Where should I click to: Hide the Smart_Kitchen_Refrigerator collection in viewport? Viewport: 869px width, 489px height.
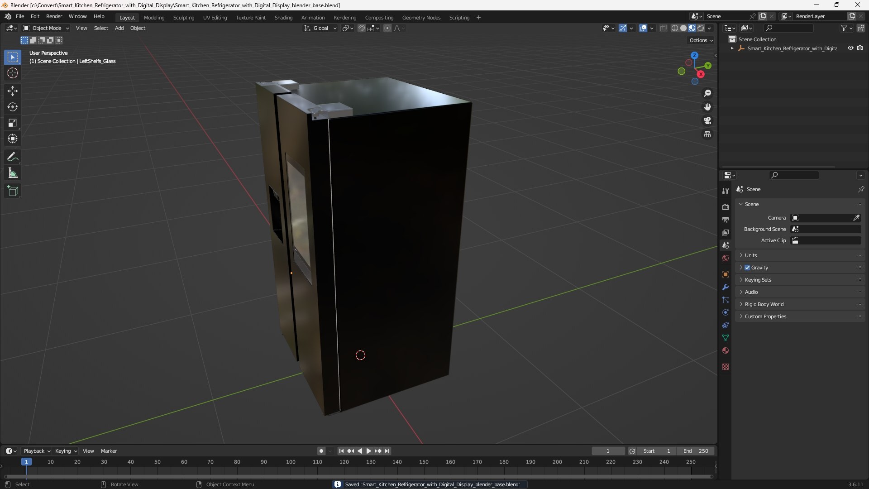(850, 48)
